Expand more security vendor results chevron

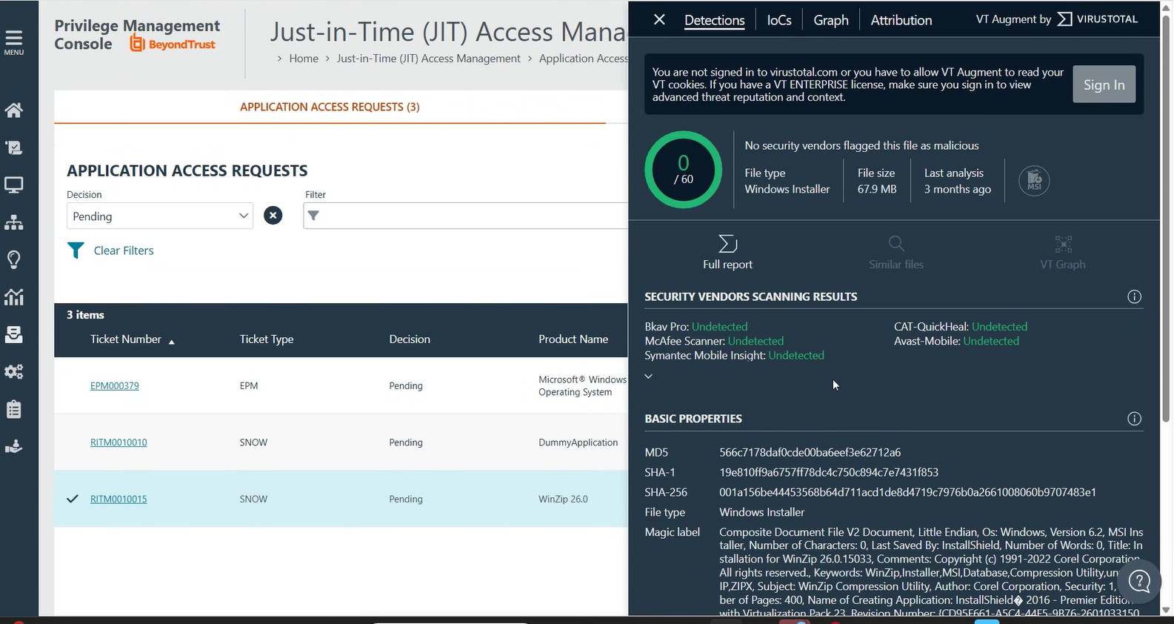(648, 376)
